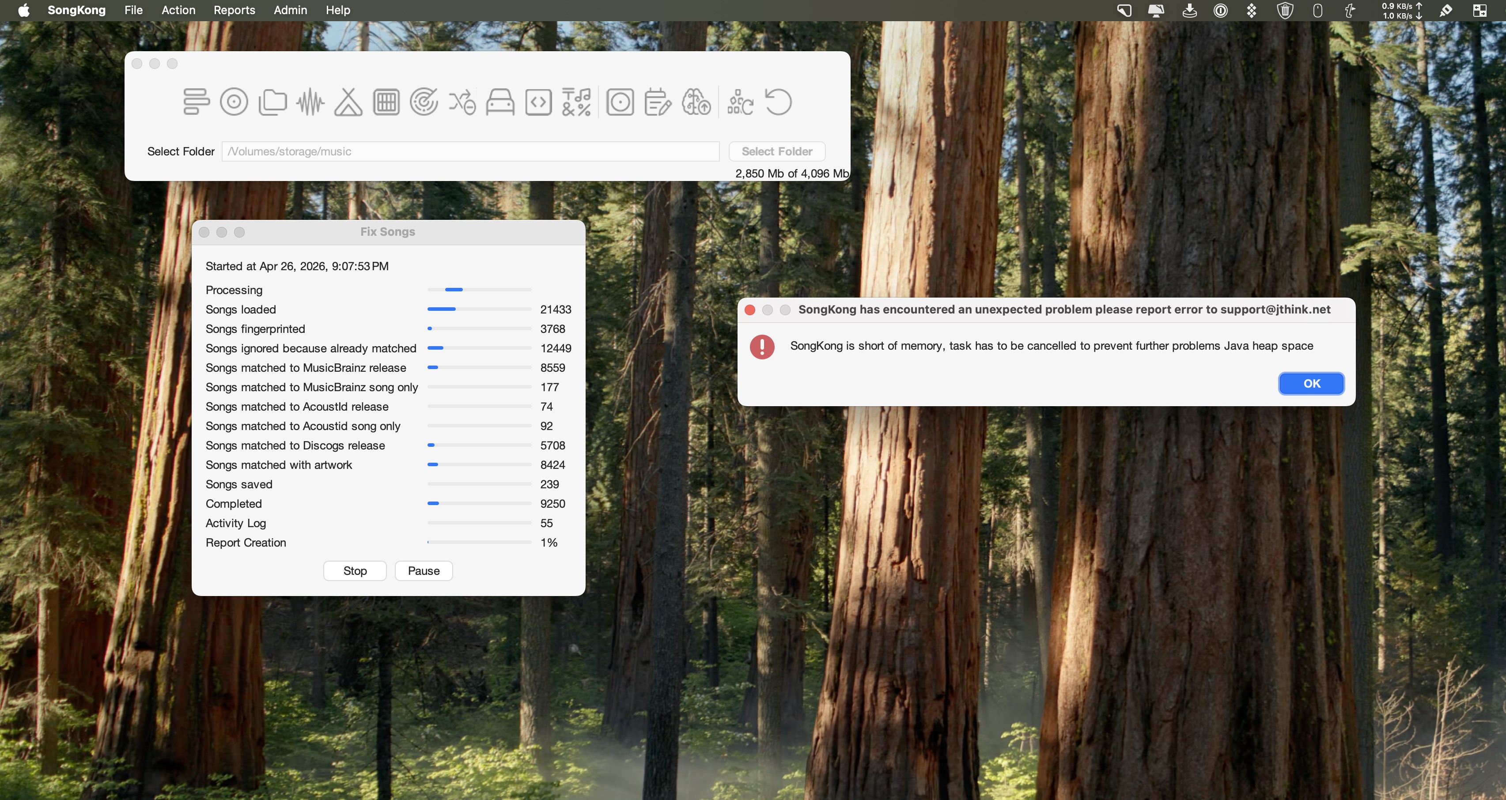1506x800 pixels.
Task: Open the circled keyhole menu bar icon
Action: 1221,11
